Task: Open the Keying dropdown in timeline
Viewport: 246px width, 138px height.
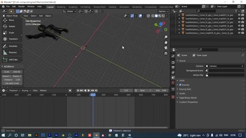Action: click(x=26, y=90)
